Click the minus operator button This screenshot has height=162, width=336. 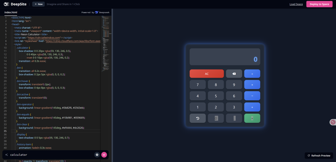(252, 96)
